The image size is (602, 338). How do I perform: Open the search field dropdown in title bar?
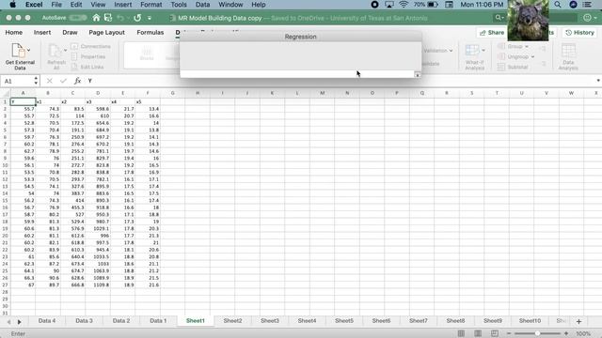click(x=499, y=18)
